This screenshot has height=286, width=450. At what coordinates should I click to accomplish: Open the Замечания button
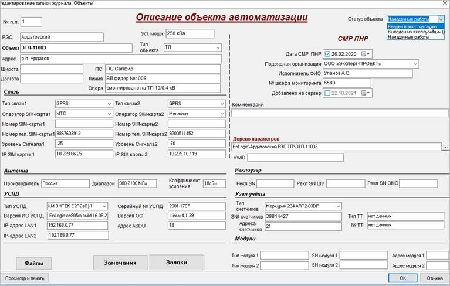point(120,263)
